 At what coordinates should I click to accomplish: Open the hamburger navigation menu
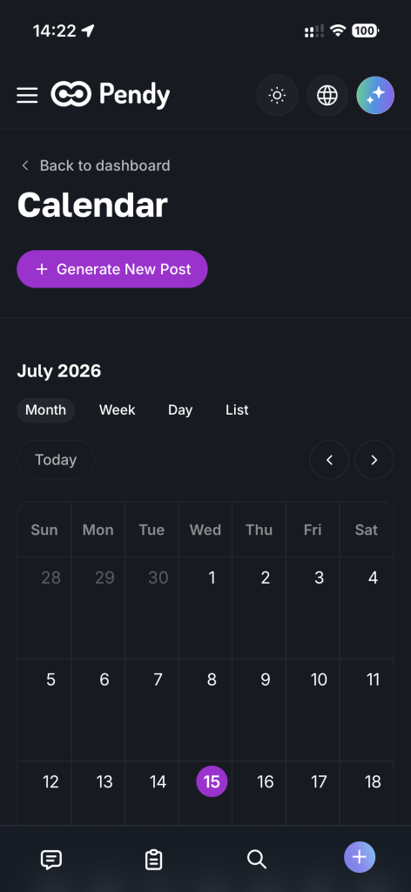pos(27,95)
